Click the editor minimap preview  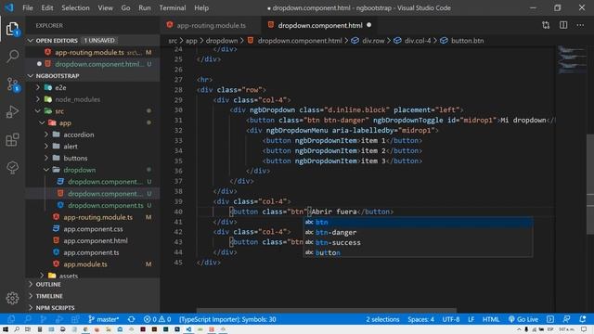(572, 59)
